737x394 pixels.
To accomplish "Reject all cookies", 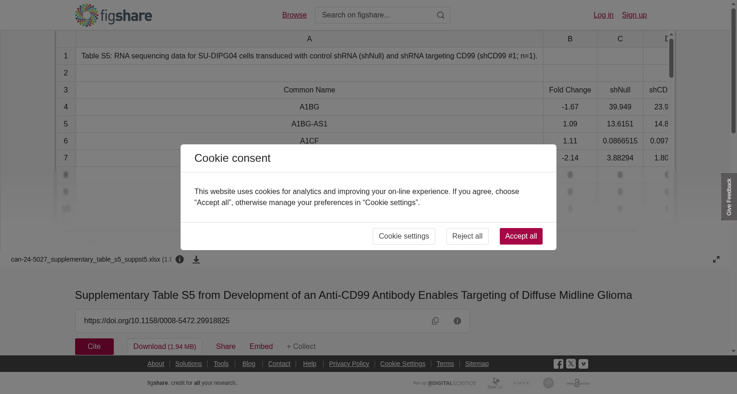I will pos(467,236).
